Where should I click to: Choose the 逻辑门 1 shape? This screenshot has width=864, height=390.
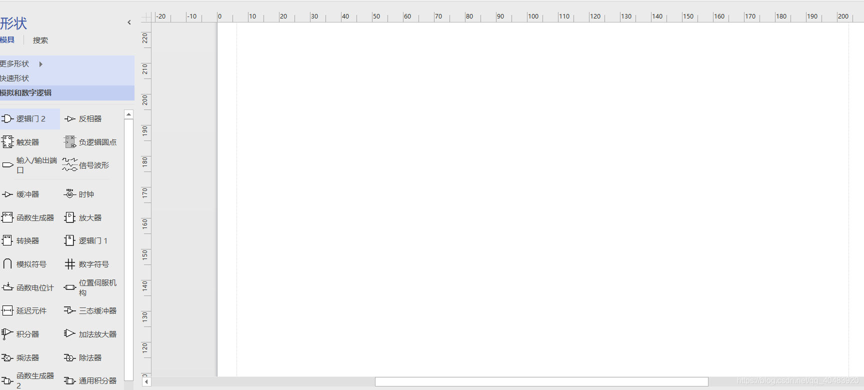pos(86,240)
